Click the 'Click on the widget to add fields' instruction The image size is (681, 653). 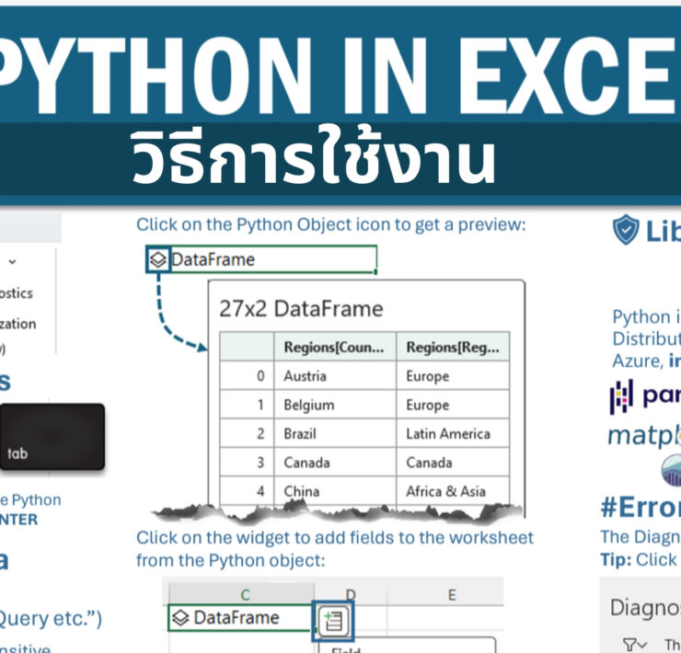(x=335, y=549)
